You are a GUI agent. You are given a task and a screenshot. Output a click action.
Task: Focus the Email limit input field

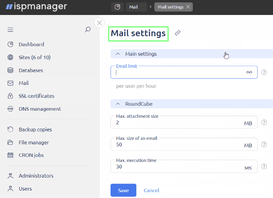184,72
